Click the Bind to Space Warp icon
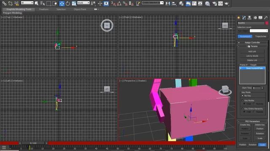This screenshot has height=151, width=270. pyautogui.click(x=16, y=3)
